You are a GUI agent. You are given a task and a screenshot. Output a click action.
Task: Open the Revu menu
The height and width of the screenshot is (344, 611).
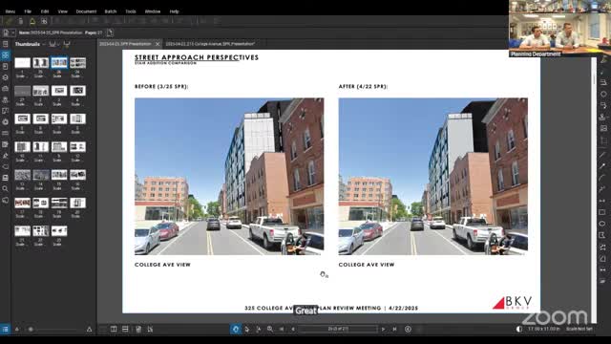tap(11, 11)
